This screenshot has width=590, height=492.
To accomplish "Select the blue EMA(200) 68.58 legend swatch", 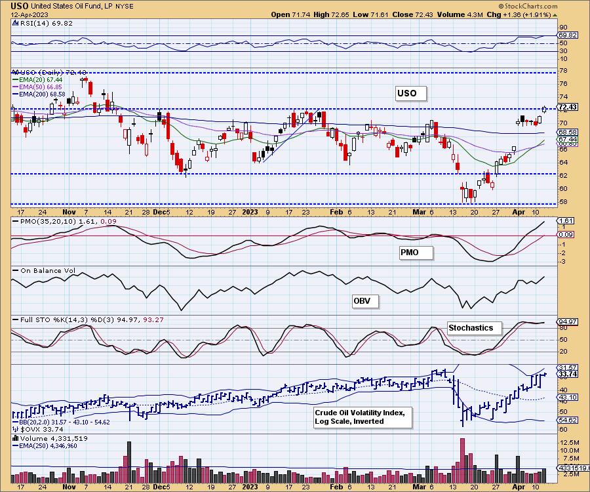I will coord(16,94).
